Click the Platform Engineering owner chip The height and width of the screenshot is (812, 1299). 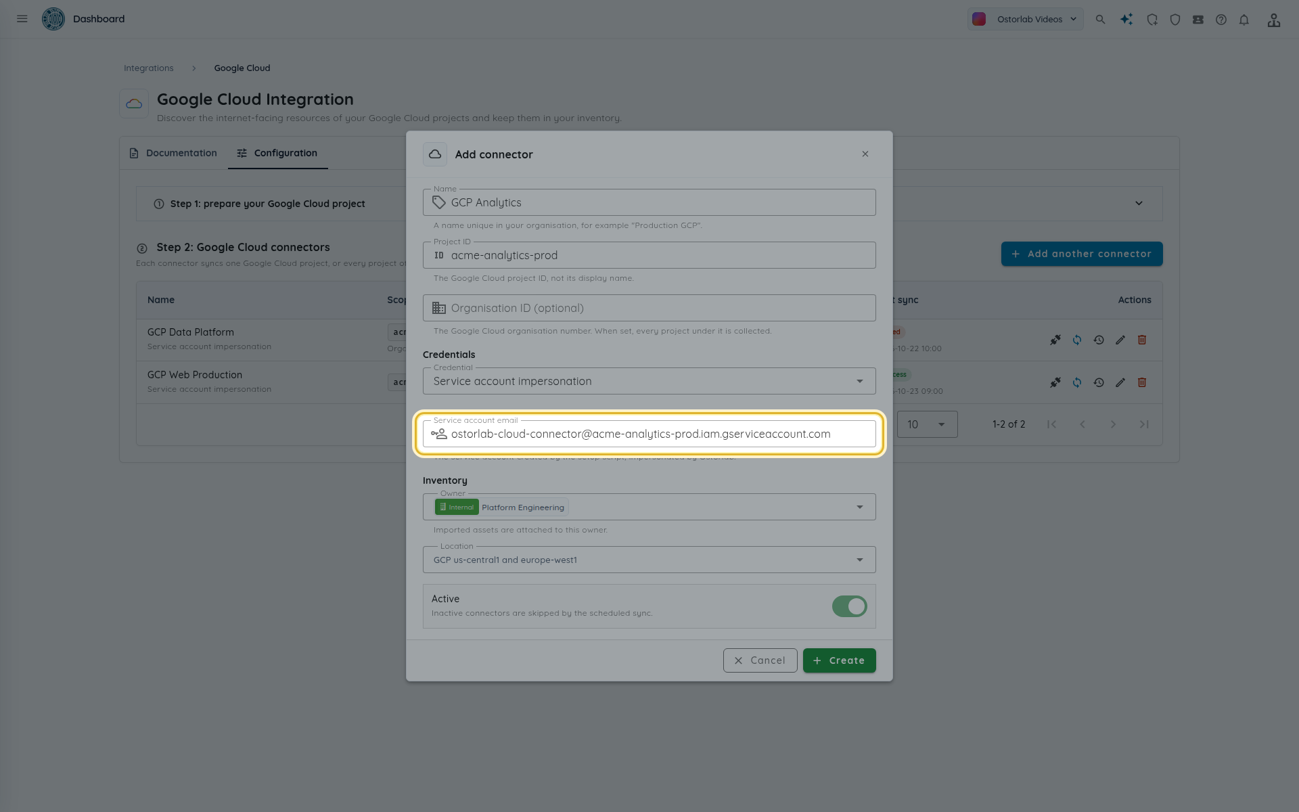click(501, 507)
